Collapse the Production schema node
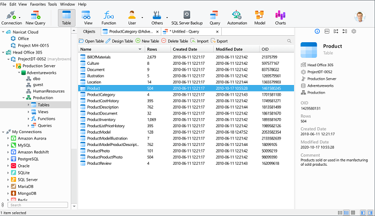The image size is (375, 216). click(x=24, y=98)
